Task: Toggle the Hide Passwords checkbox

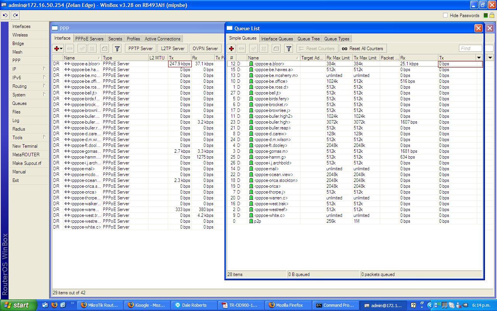Action: [445, 15]
